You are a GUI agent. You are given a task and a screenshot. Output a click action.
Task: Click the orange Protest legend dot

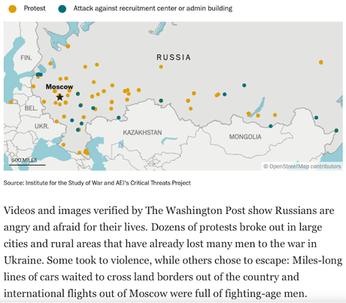(x=12, y=9)
